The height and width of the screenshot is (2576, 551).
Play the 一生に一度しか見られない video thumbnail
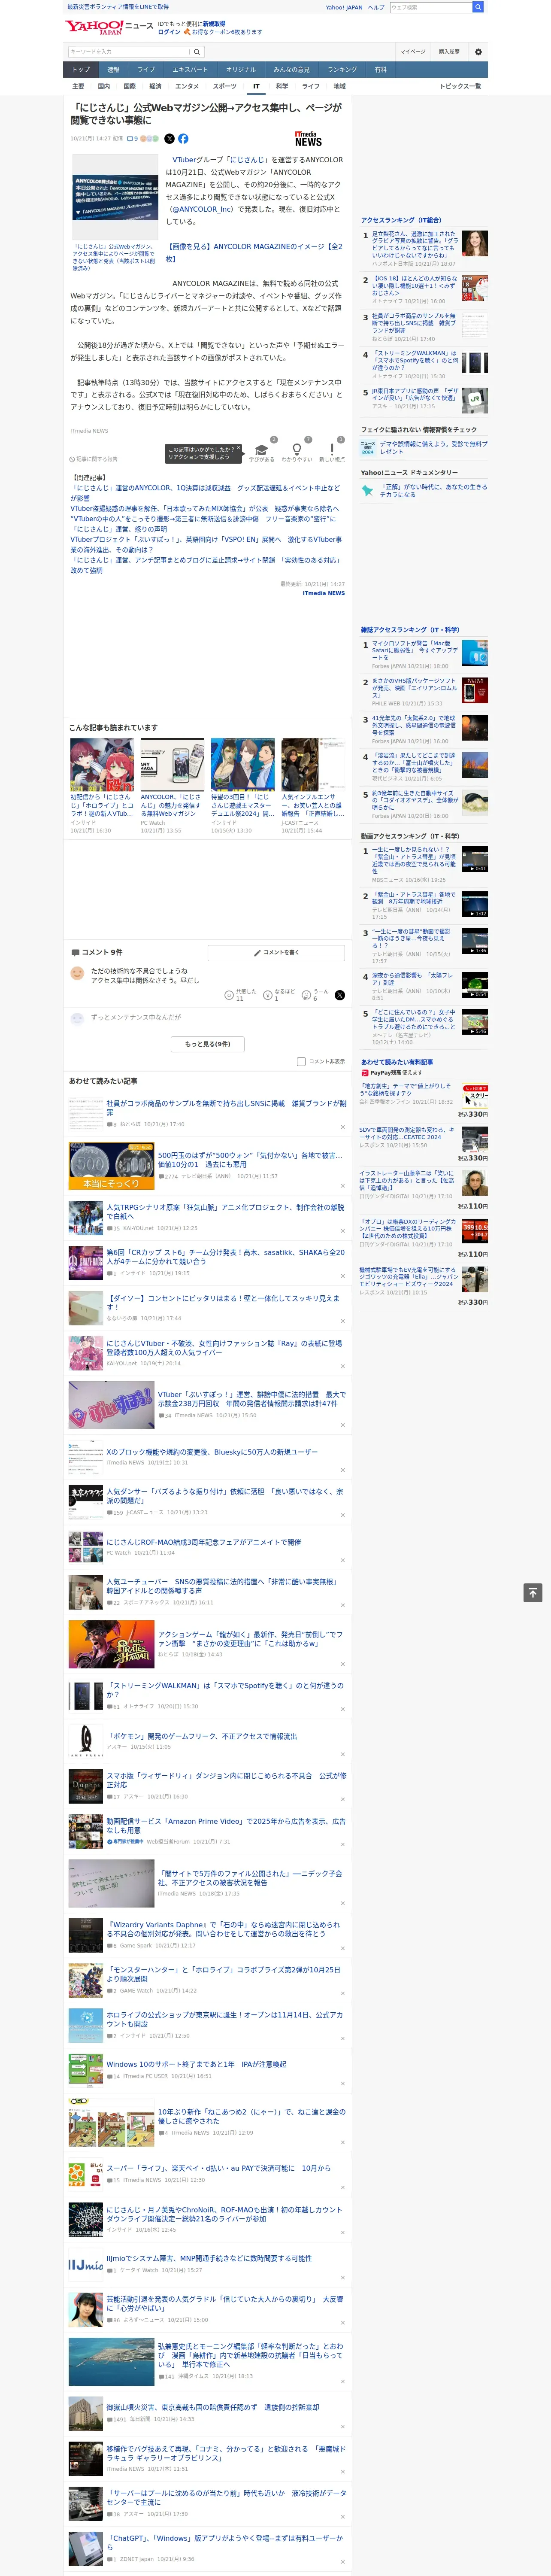475,859
